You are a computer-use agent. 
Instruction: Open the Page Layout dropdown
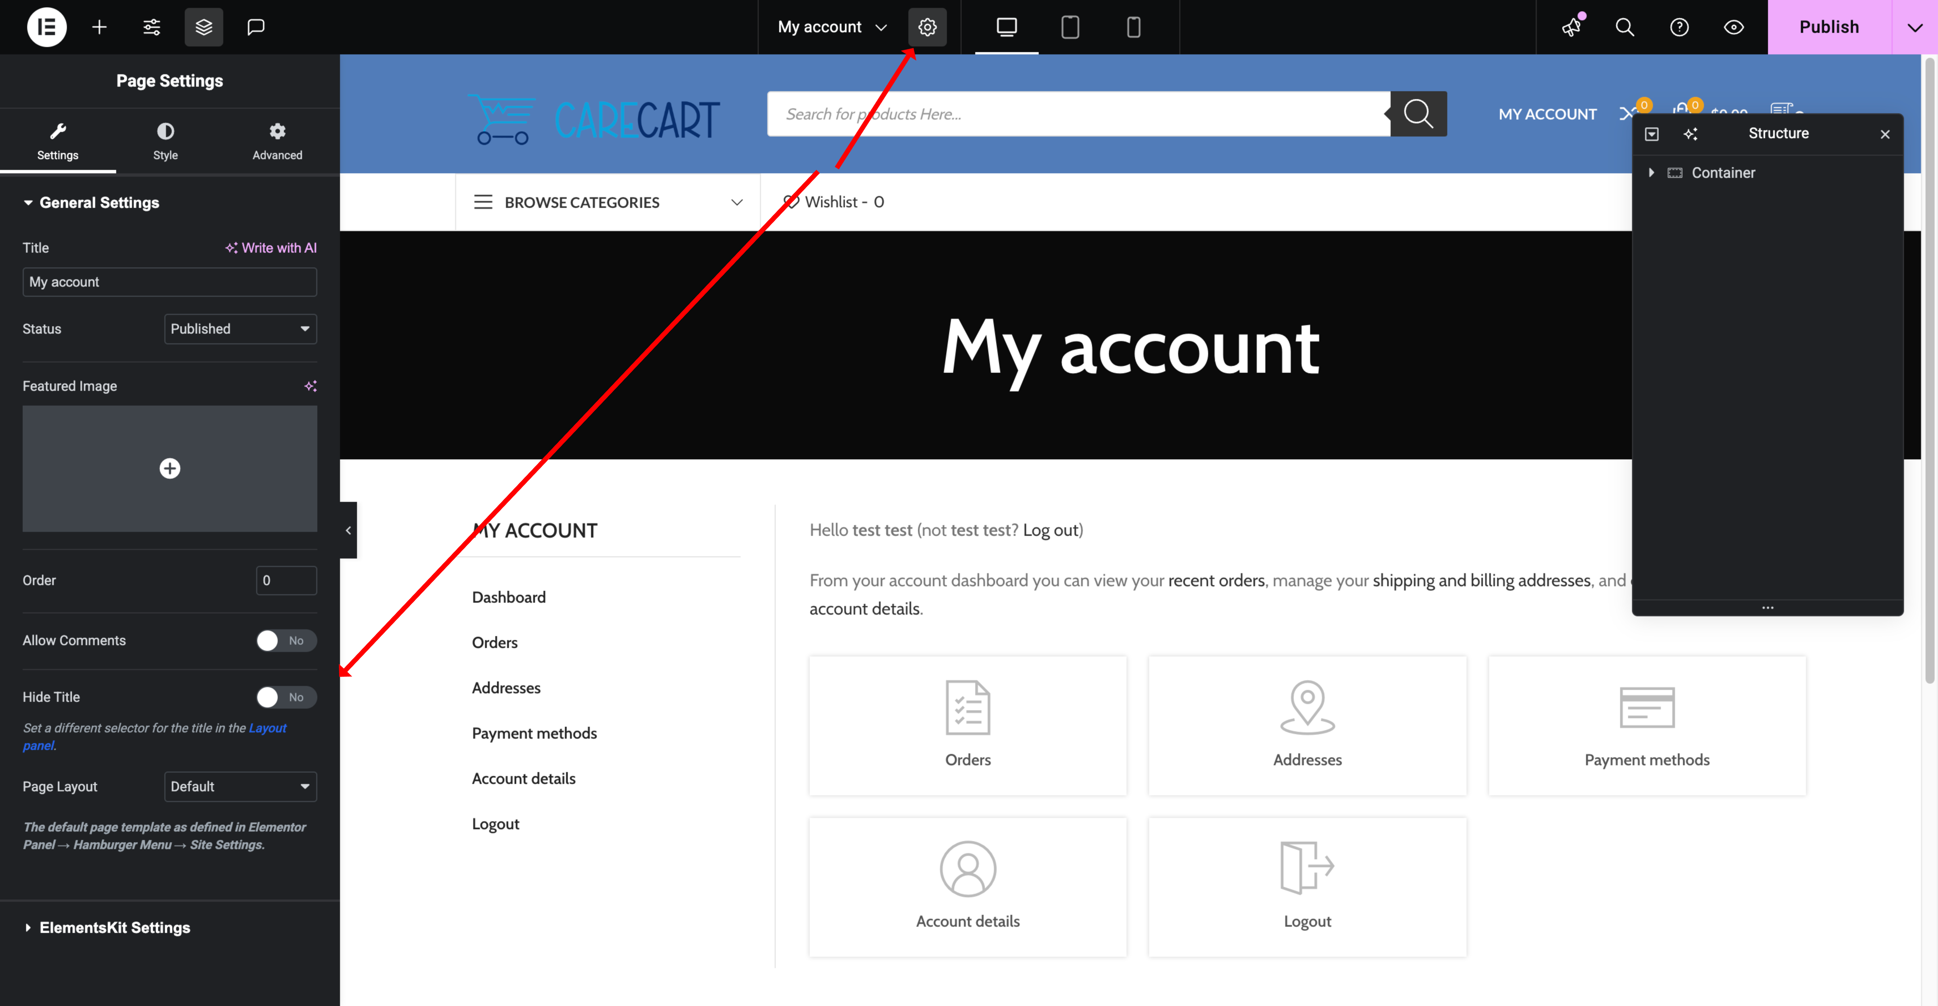click(241, 787)
